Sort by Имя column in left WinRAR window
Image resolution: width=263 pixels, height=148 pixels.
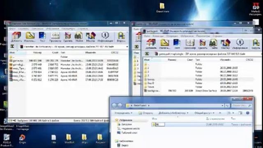[x=17, y=53]
